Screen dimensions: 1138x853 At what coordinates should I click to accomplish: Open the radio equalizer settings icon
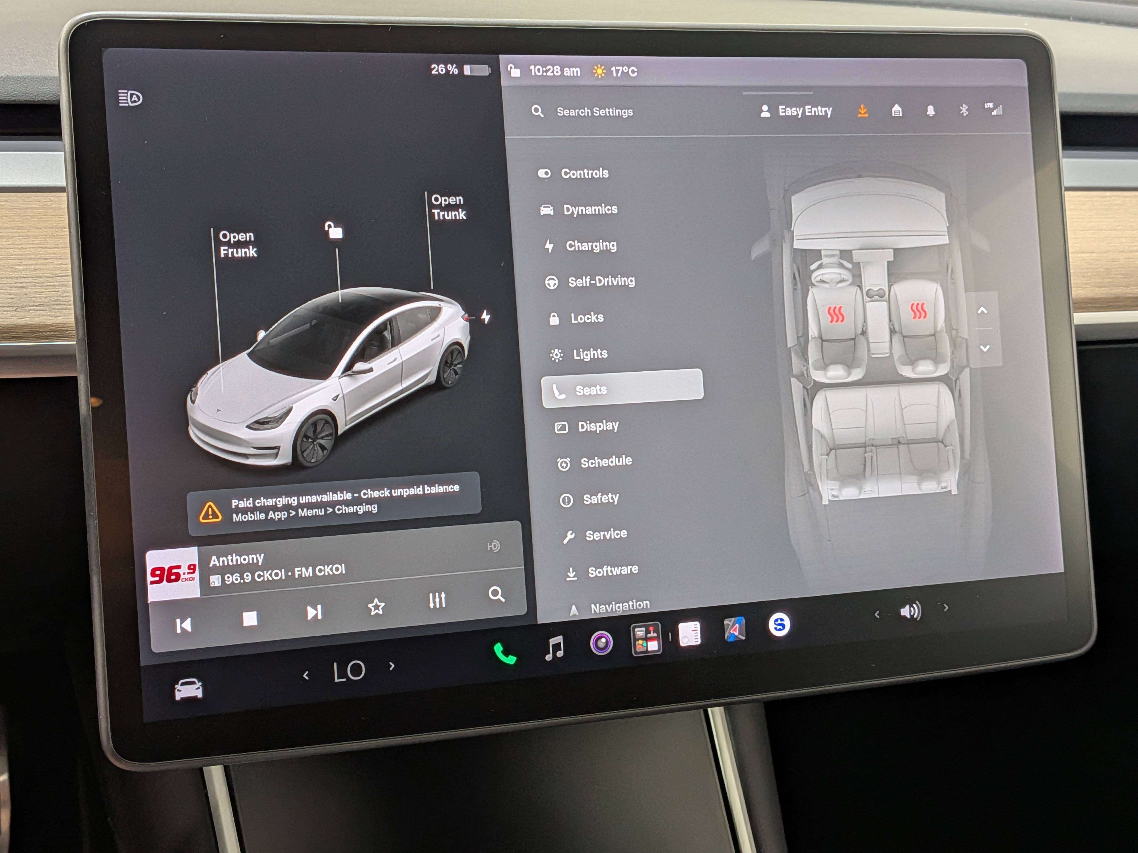click(x=437, y=600)
